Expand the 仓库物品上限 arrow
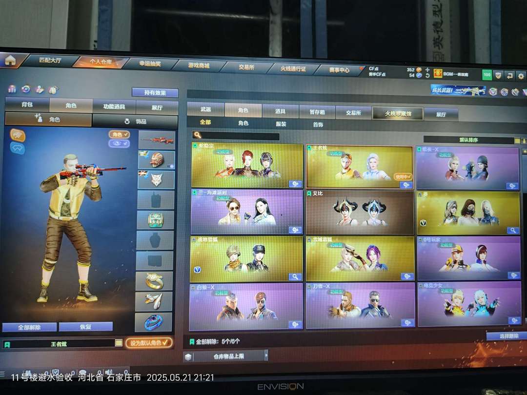Image resolution: width=527 pixels, height=395 pixels. coord(266,355)
